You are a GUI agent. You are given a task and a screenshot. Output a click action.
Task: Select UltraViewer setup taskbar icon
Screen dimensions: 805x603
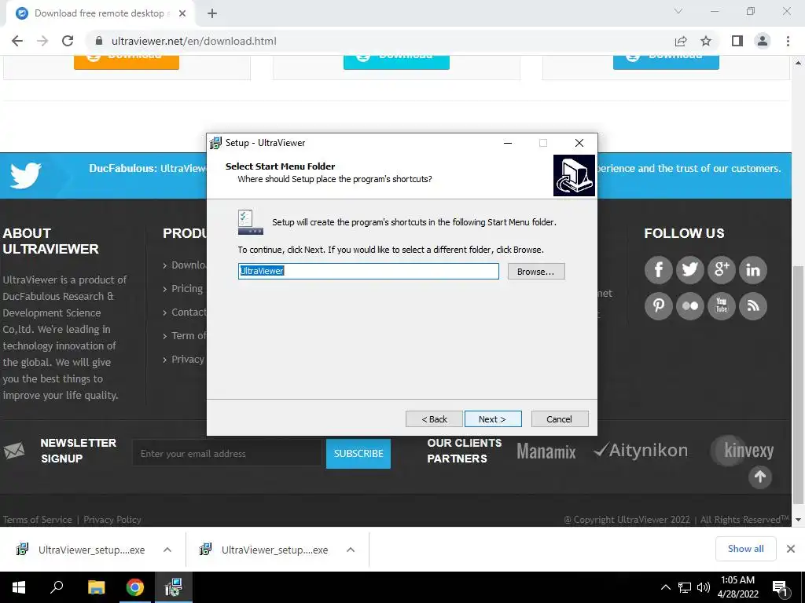click(x=174, y=587)
